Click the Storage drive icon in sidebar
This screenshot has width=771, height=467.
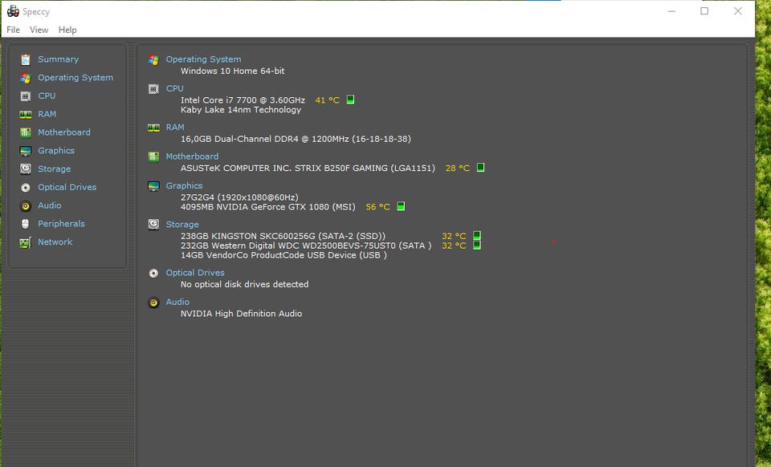[x=26, y=169]
